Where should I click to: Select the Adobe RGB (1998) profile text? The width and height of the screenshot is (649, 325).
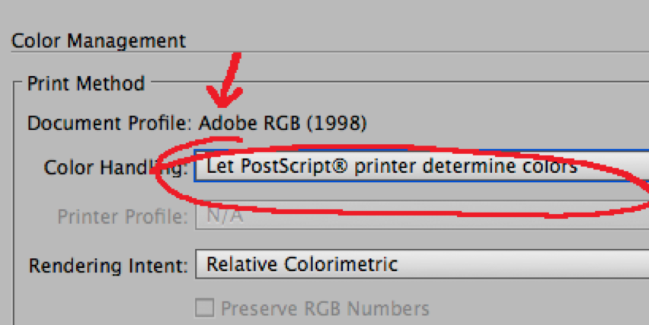(283, 123)
